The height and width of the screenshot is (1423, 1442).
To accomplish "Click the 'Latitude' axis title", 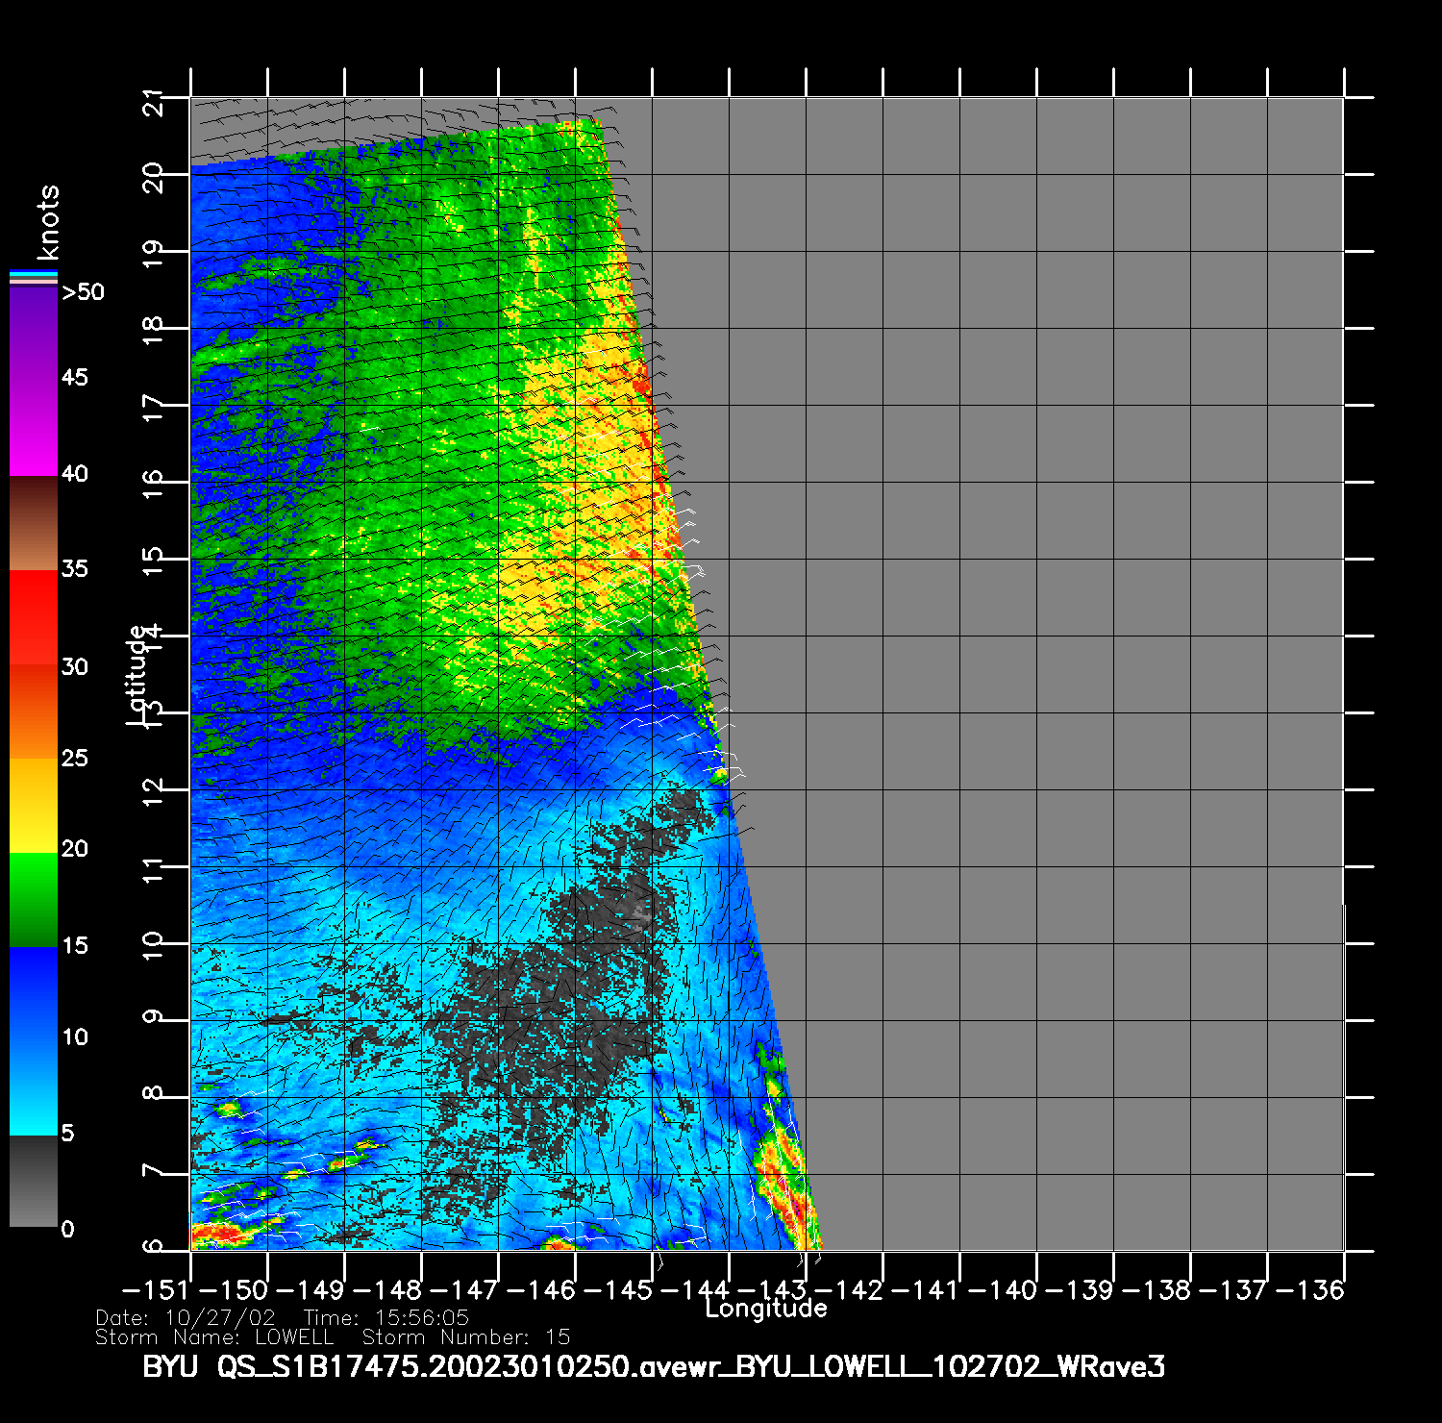I will 137,674.
